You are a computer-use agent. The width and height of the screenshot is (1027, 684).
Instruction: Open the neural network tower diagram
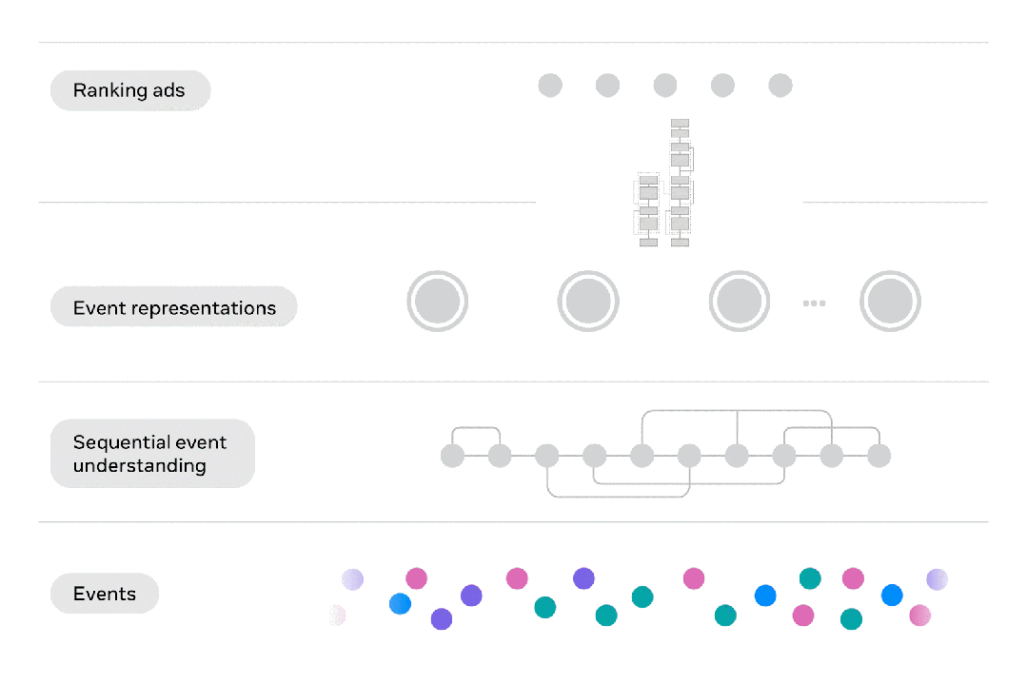coord(663,183)
